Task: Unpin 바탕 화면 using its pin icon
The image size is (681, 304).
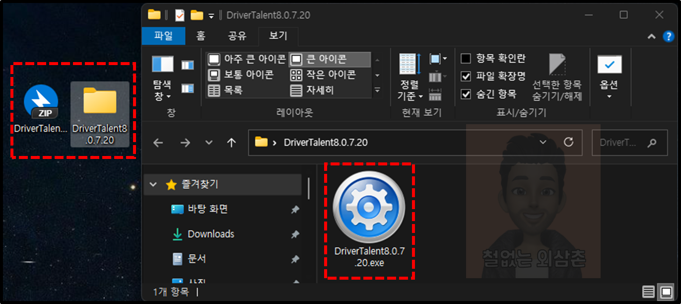Action: tap(295, 210)
